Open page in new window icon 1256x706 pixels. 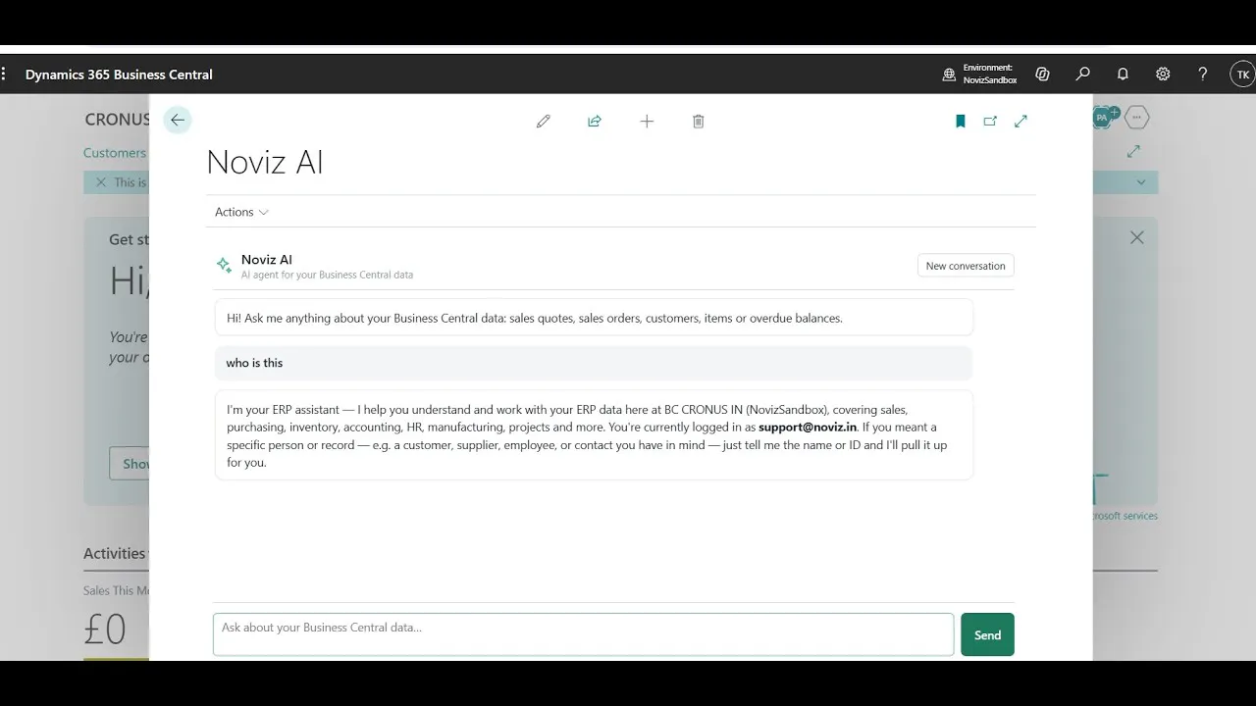click(990, 122)
